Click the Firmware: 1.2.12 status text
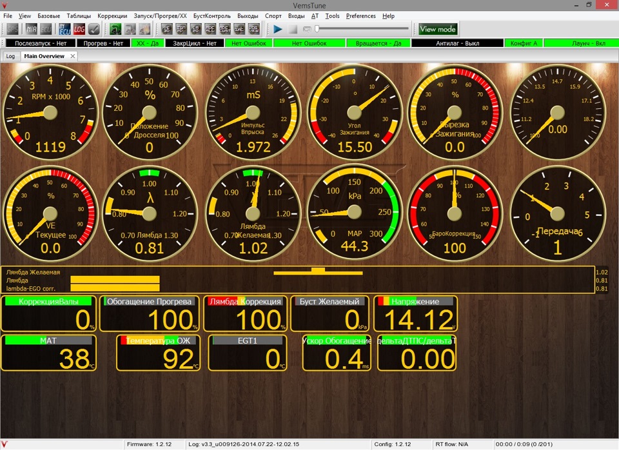Image resolution: width=619 pixels, height=450 pixels. (x=149, y=444)
